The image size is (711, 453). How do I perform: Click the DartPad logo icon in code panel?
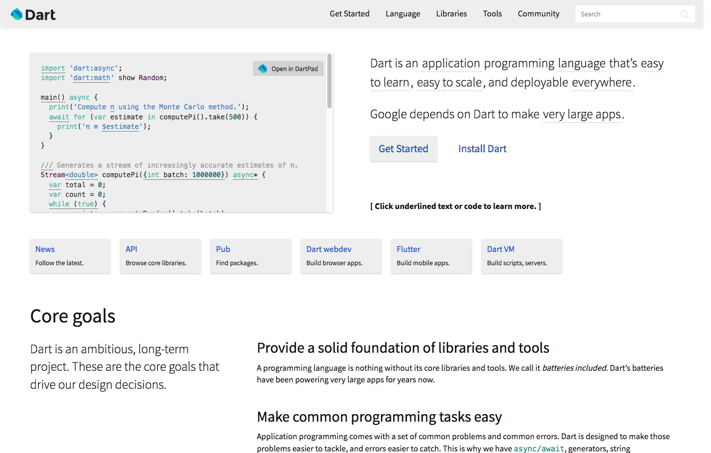pyautogui.click(x=263, y=68)
